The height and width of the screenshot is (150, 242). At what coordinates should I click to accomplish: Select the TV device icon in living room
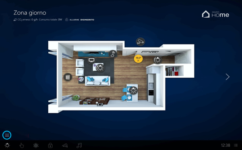pyautogui.click(x=91, y=60)
